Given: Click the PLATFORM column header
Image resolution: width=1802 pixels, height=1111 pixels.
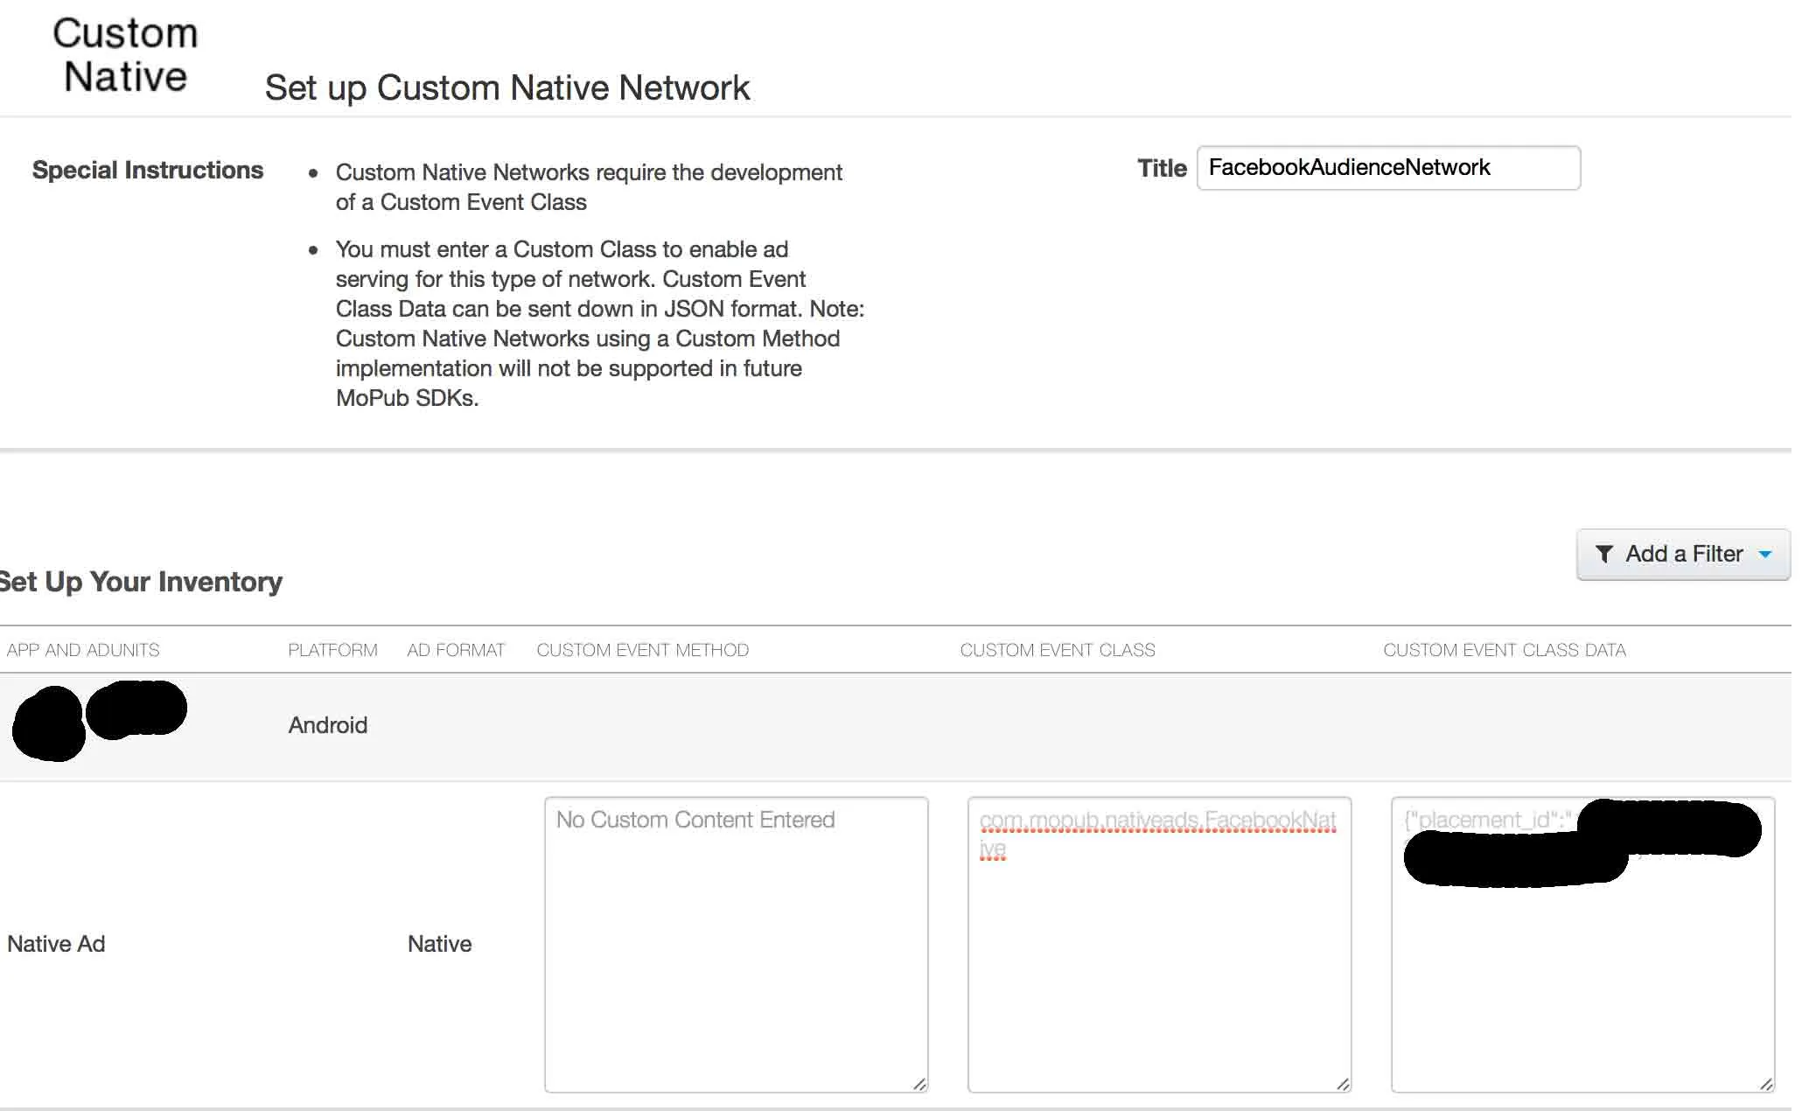Looking at the screenshot, I should tap(334, 651).
